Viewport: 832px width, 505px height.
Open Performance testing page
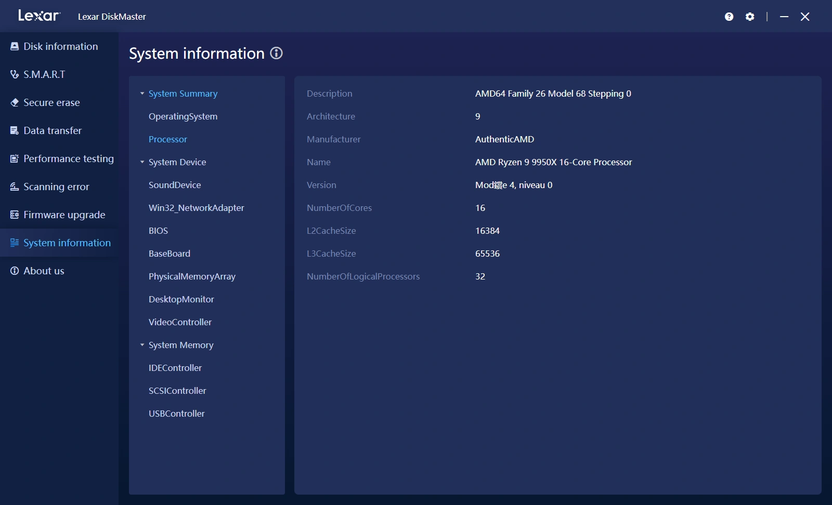click(59, 158)
